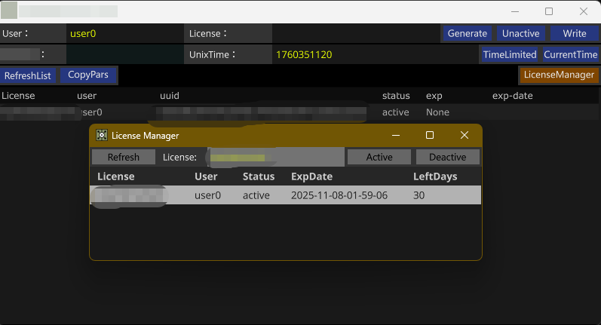The width and height of the screenshot is (601, 325).
Task: Select the user0 row in License Manager table
Action: [x=285, y=195]
